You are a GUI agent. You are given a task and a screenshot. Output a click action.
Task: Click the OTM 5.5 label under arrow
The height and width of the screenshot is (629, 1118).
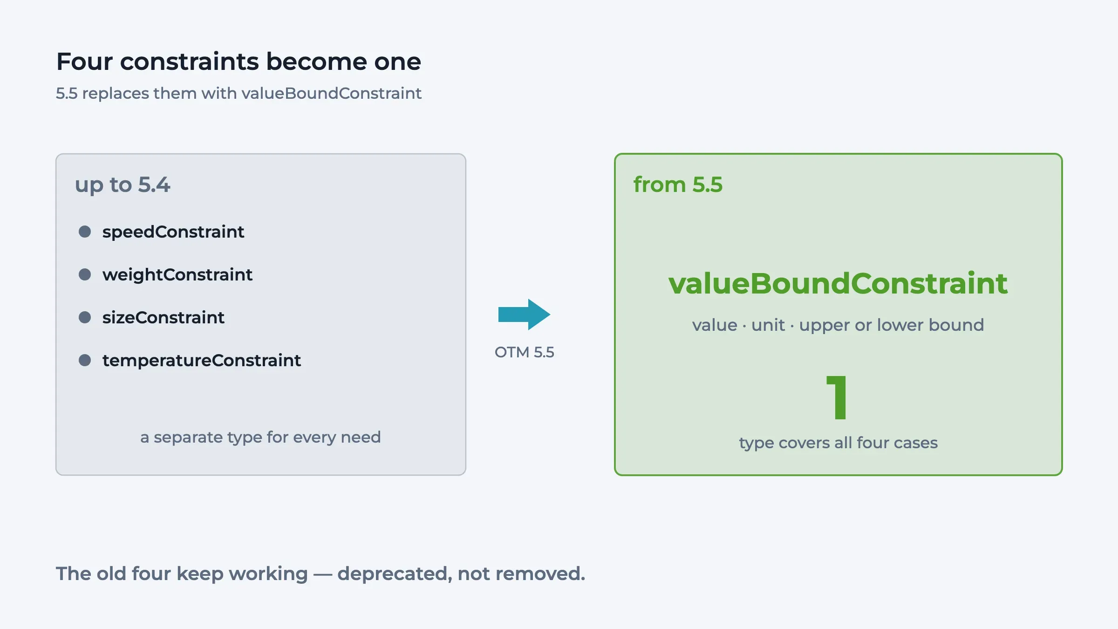pyautogui.click(x=525, y=352)
